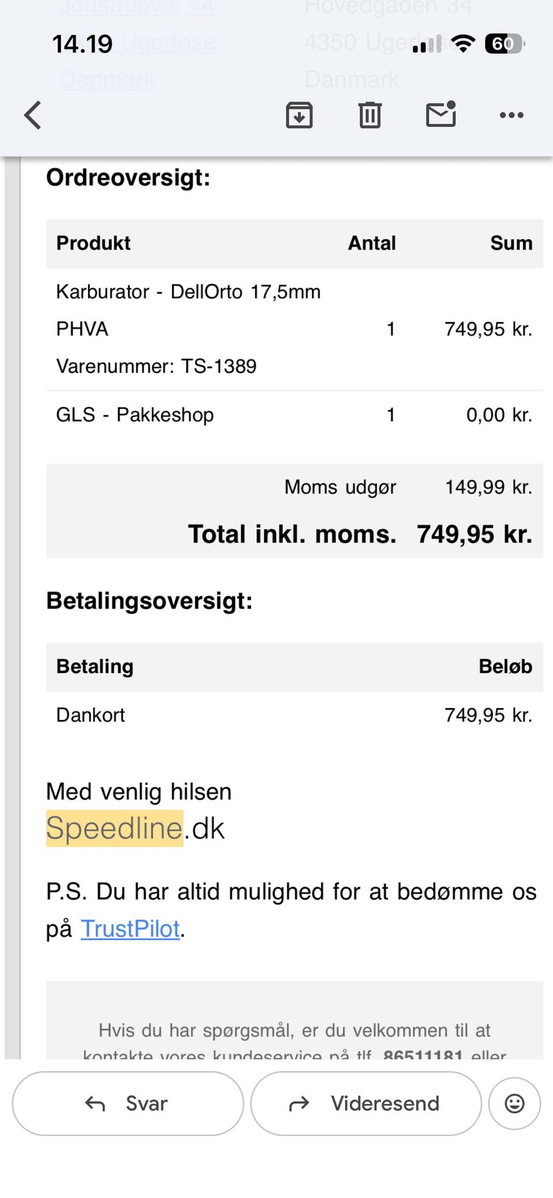The height and width of the screenshot is (1198, 553).
Task: Add an emoji reaction with smiley icon
Action: 514,1103
